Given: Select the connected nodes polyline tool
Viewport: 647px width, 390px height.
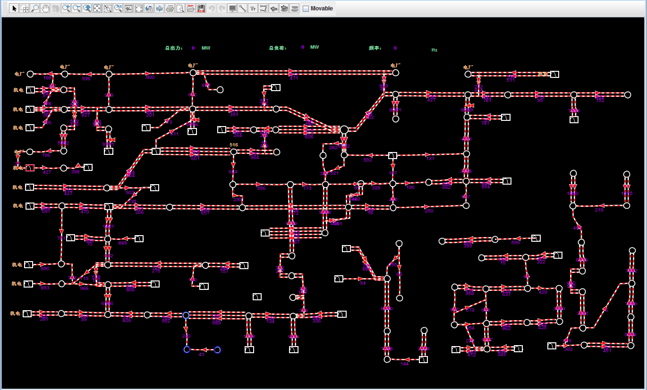Looking at the screenshot, I should pyautogui.click(x=263, y=8).
